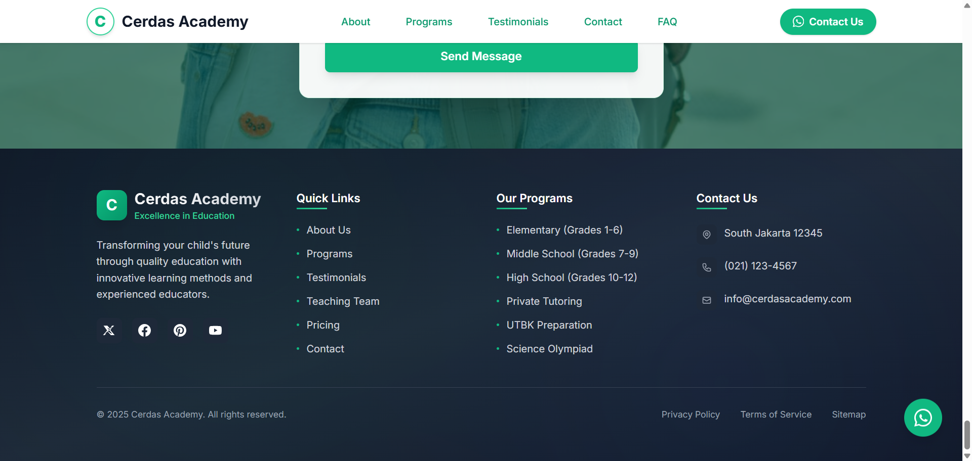Select Testimonials in the top navigation

(x=518, y=22)
